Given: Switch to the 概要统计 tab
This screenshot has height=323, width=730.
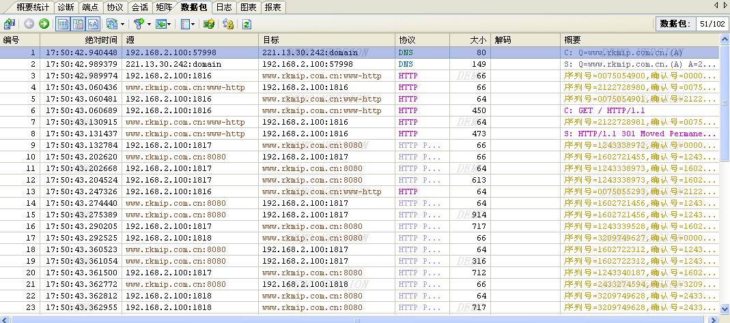Looking at the screenshot, I should [x=34, y=7].
